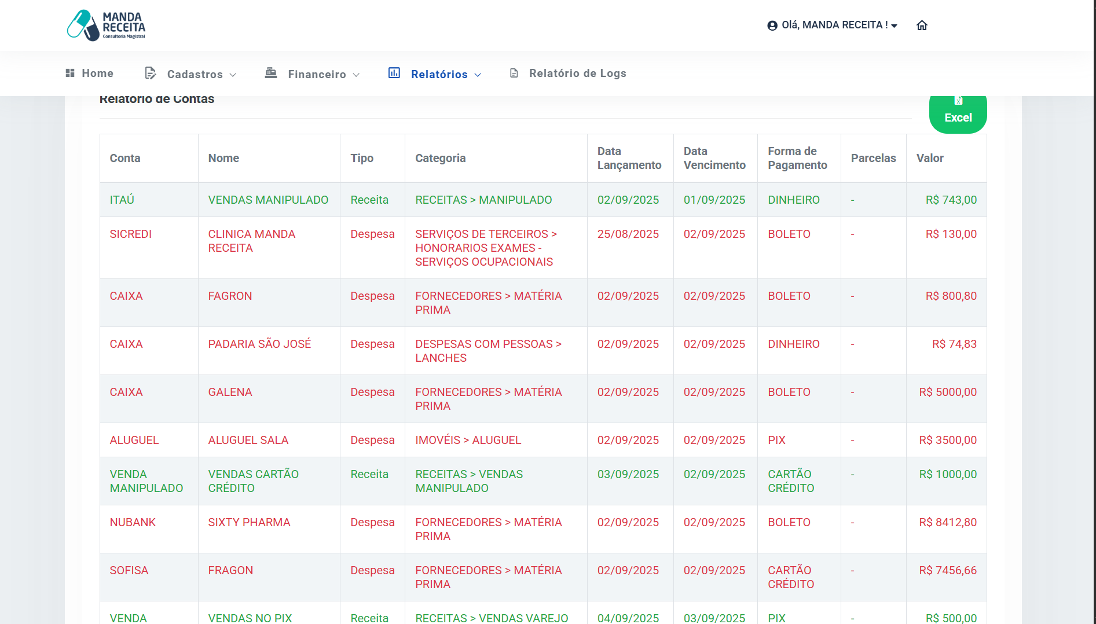This screenshot has height=624, width=1096.
Task: Click the ALUGUEL SALA entry
Action: coord(248,440)
